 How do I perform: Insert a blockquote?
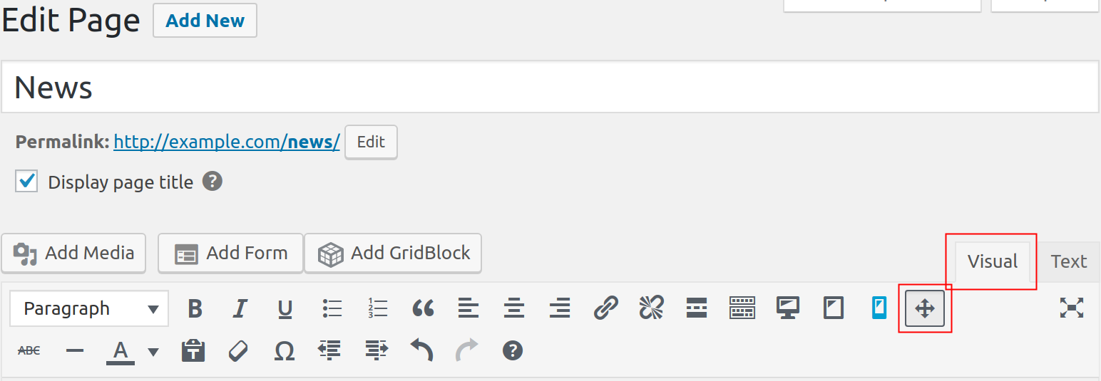pos(423,308)
